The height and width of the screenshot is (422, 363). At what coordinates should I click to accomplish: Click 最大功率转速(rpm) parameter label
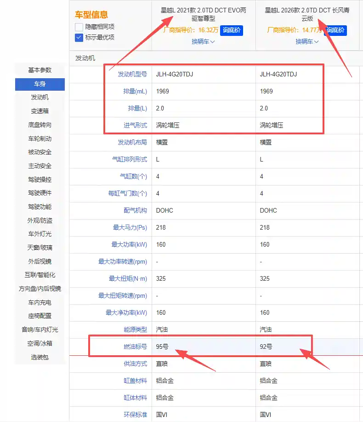point(123,261)
